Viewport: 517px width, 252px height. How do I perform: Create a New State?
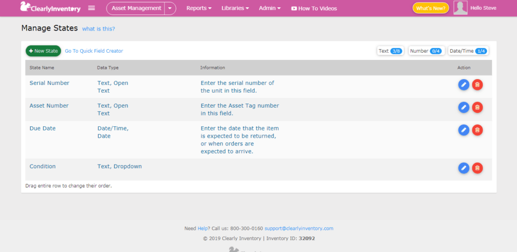pos(43,51)
